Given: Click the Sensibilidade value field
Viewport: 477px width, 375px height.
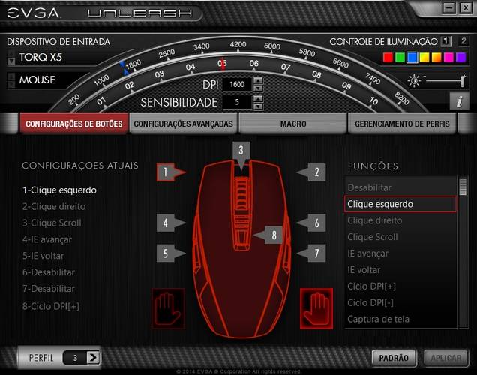Looking at the screenshot, I should (x=237, y=102).
